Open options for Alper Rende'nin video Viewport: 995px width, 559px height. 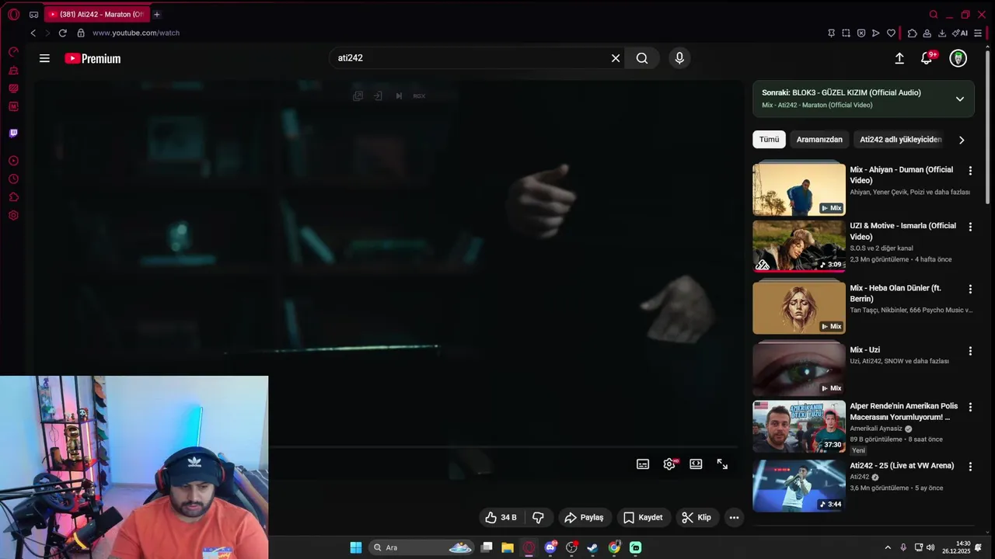coord(970,407)
